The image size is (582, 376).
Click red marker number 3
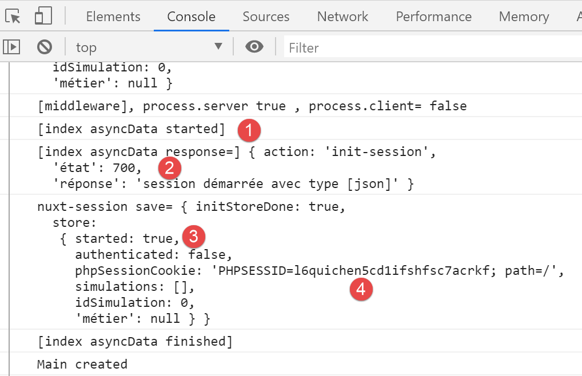coord(194,235)
